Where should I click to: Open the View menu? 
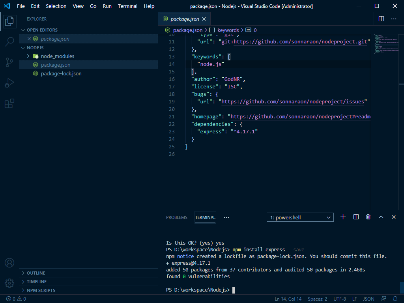(x=78, y=6)
